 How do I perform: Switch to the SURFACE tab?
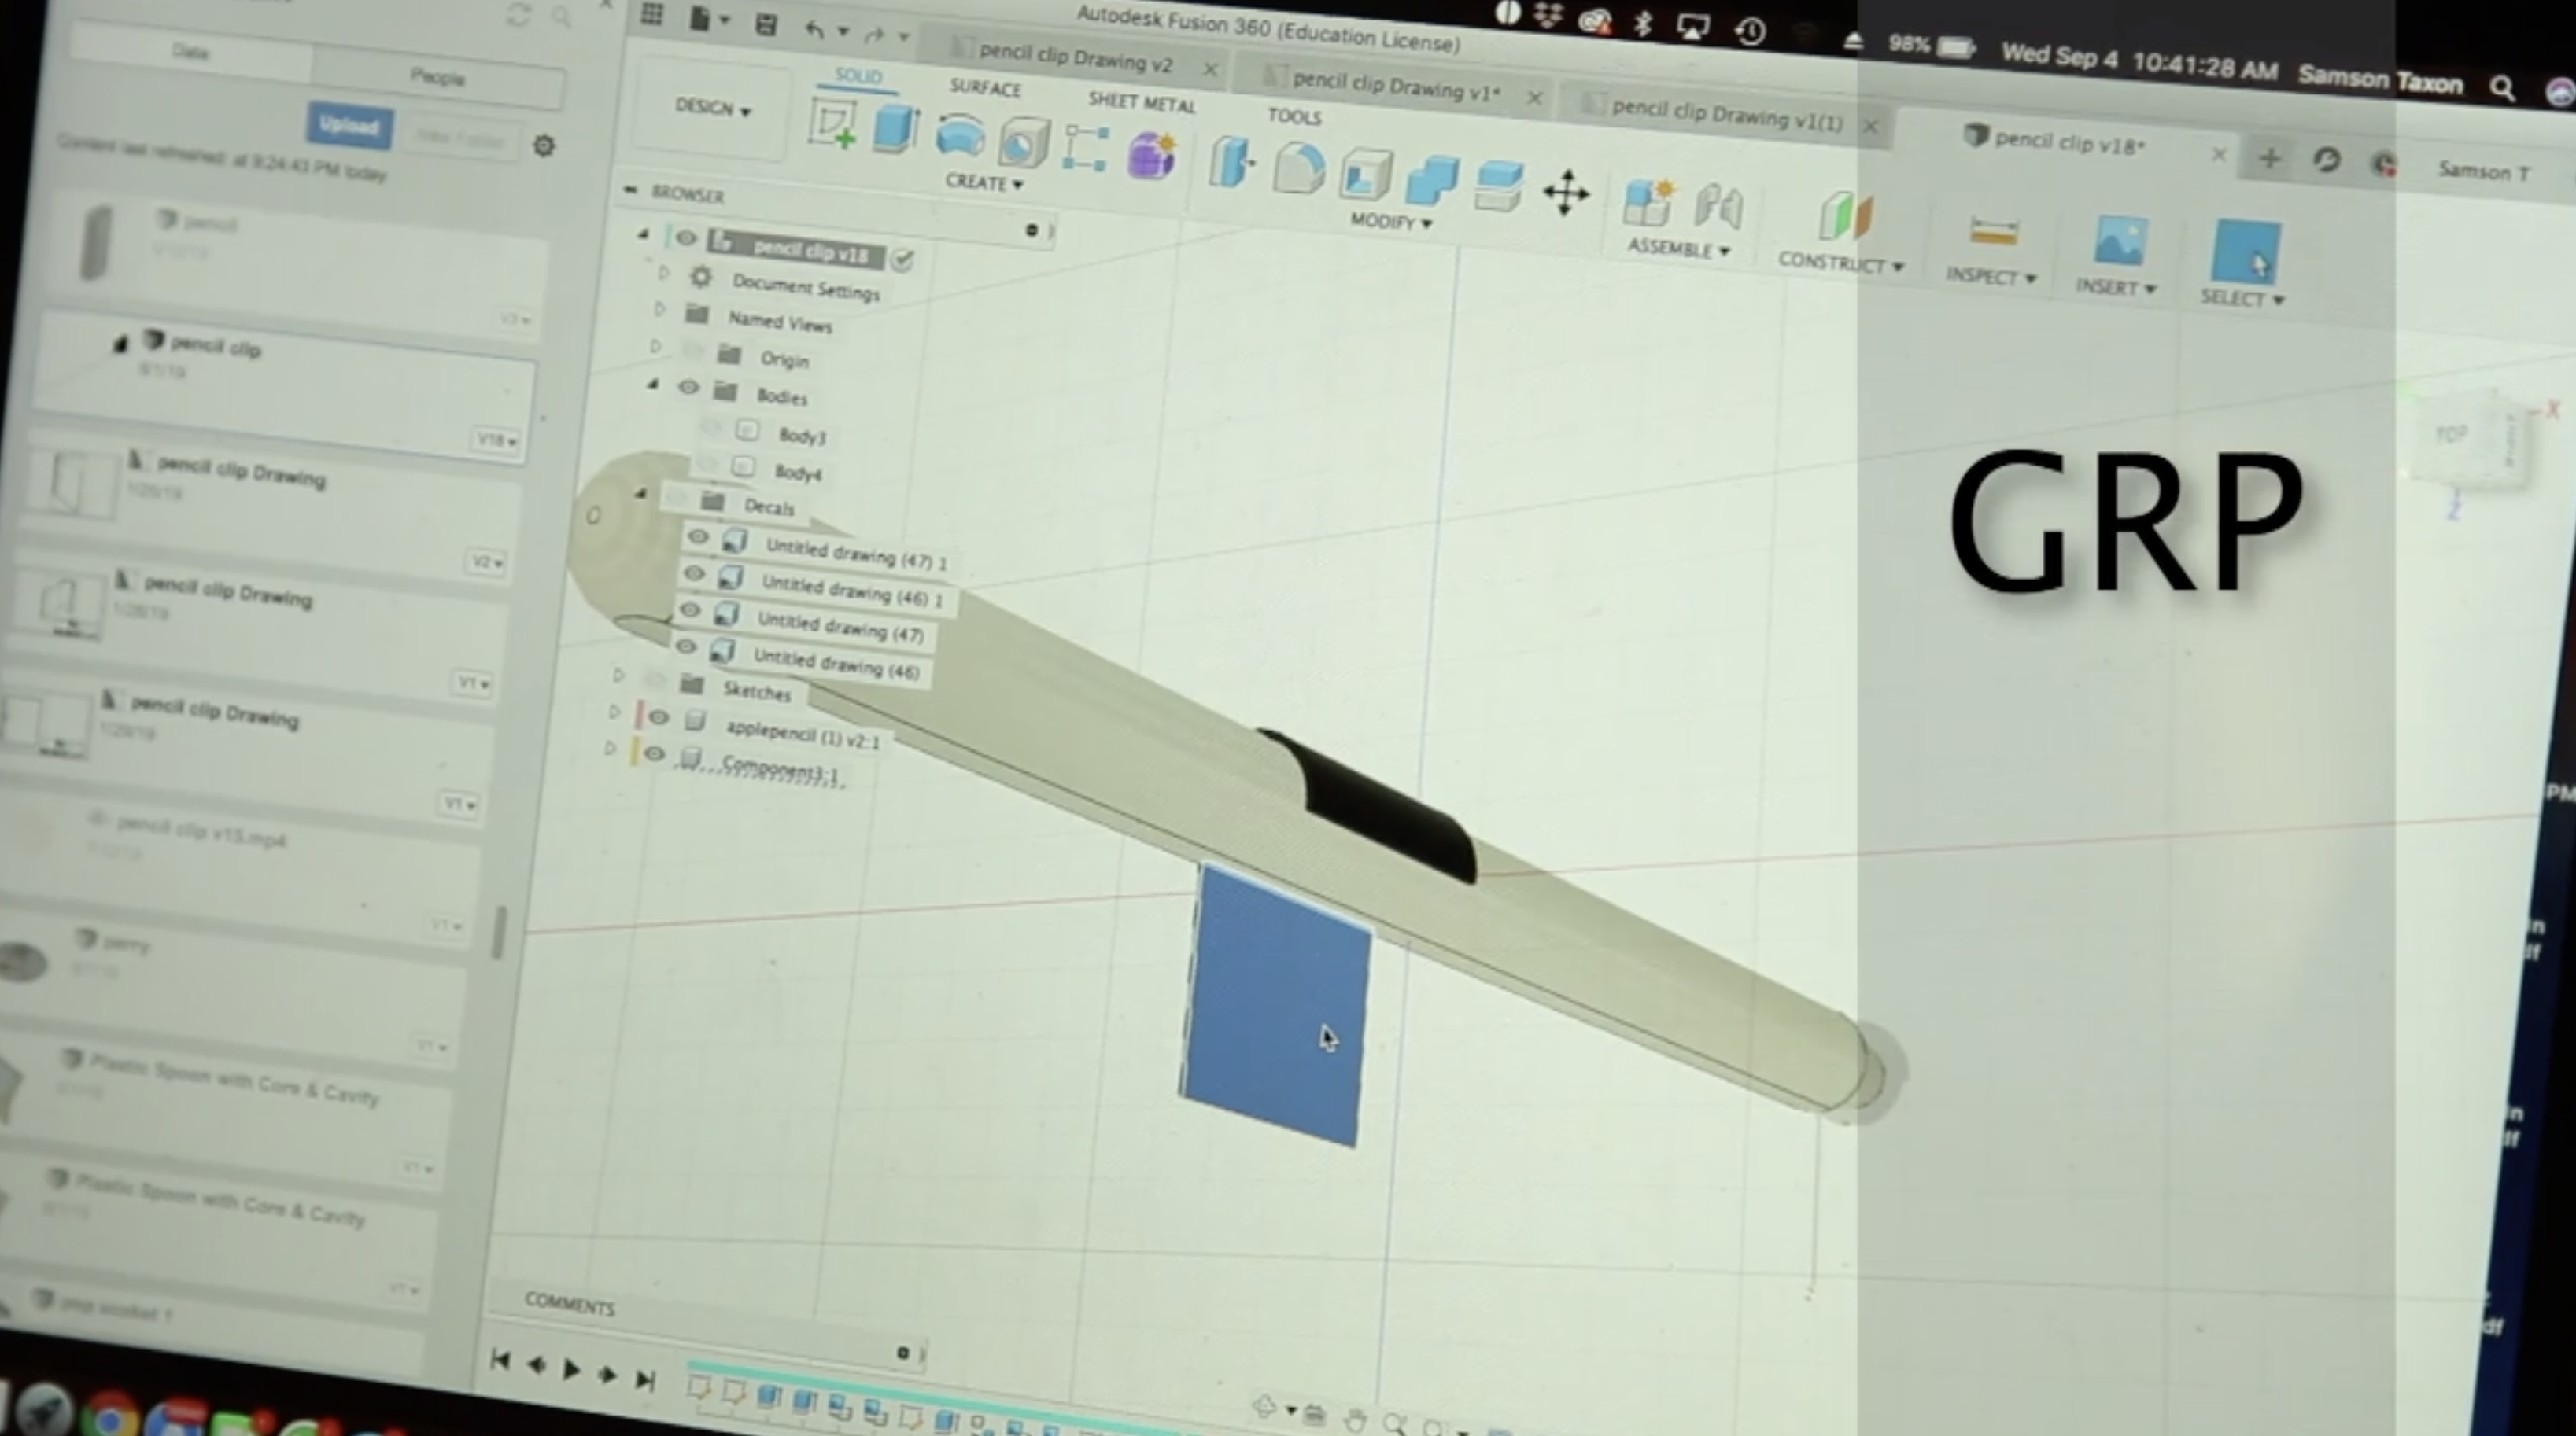tap(985, 88)
